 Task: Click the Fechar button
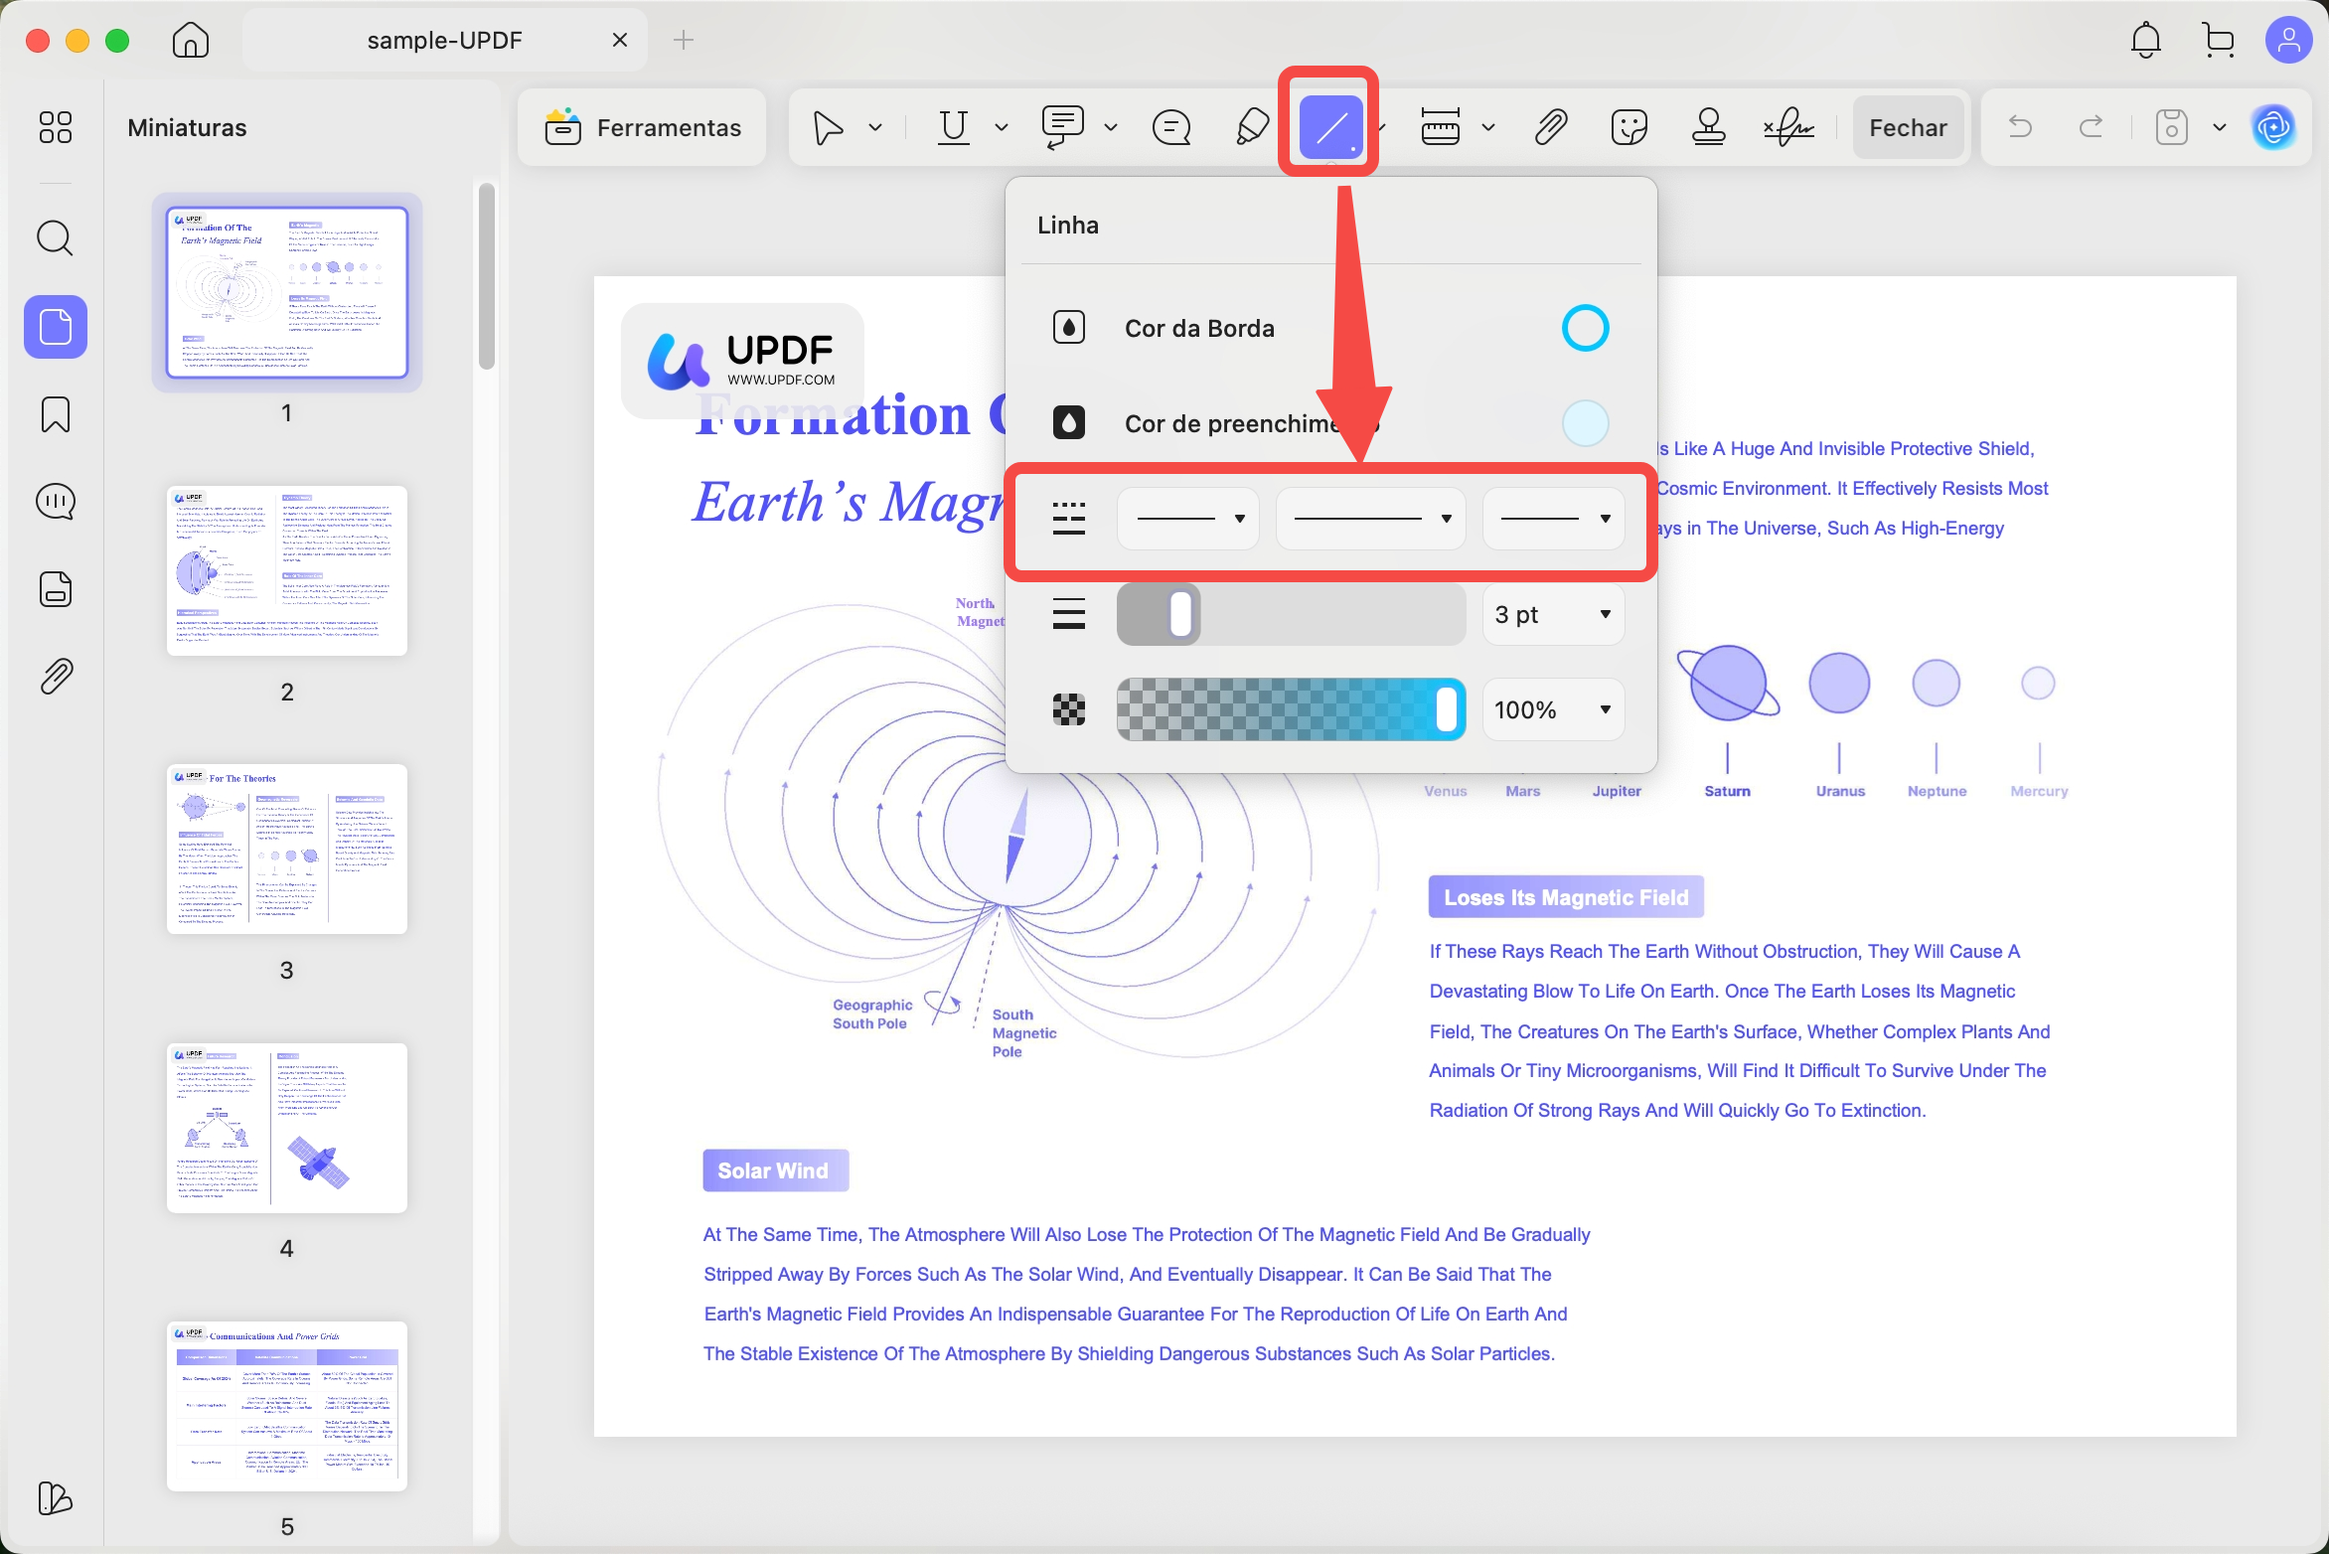coord(1908,127)
